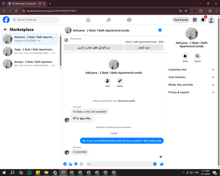Click the tab audio mute speaker icon
The image size is (220, 176).
pos(40,4)
